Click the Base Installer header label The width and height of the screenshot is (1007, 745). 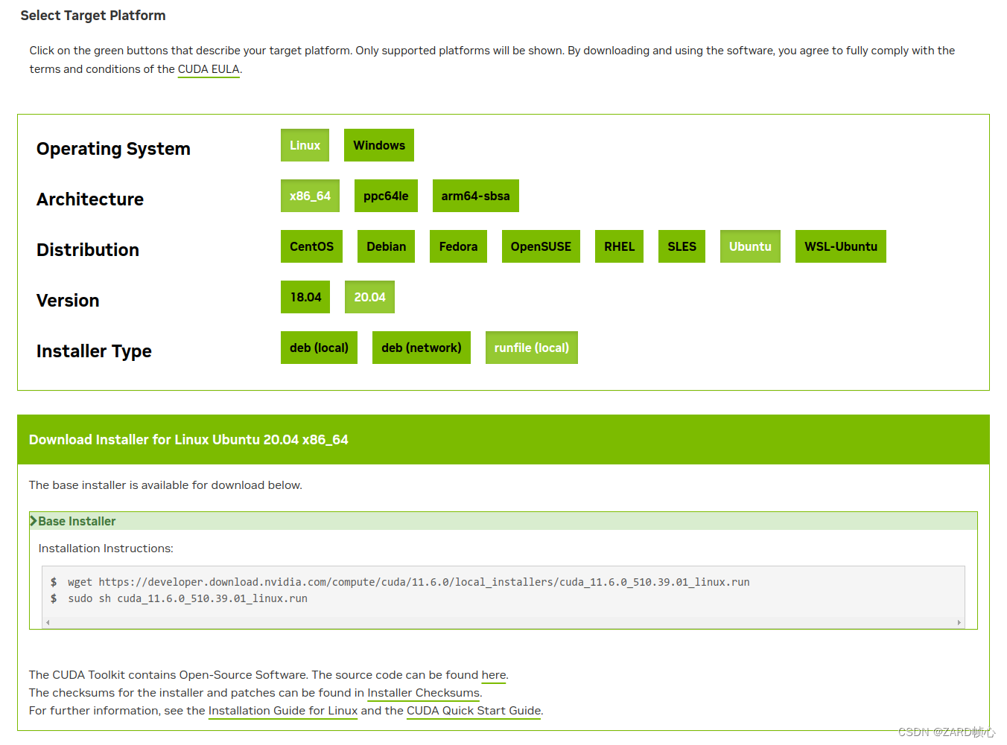(77, 521)
